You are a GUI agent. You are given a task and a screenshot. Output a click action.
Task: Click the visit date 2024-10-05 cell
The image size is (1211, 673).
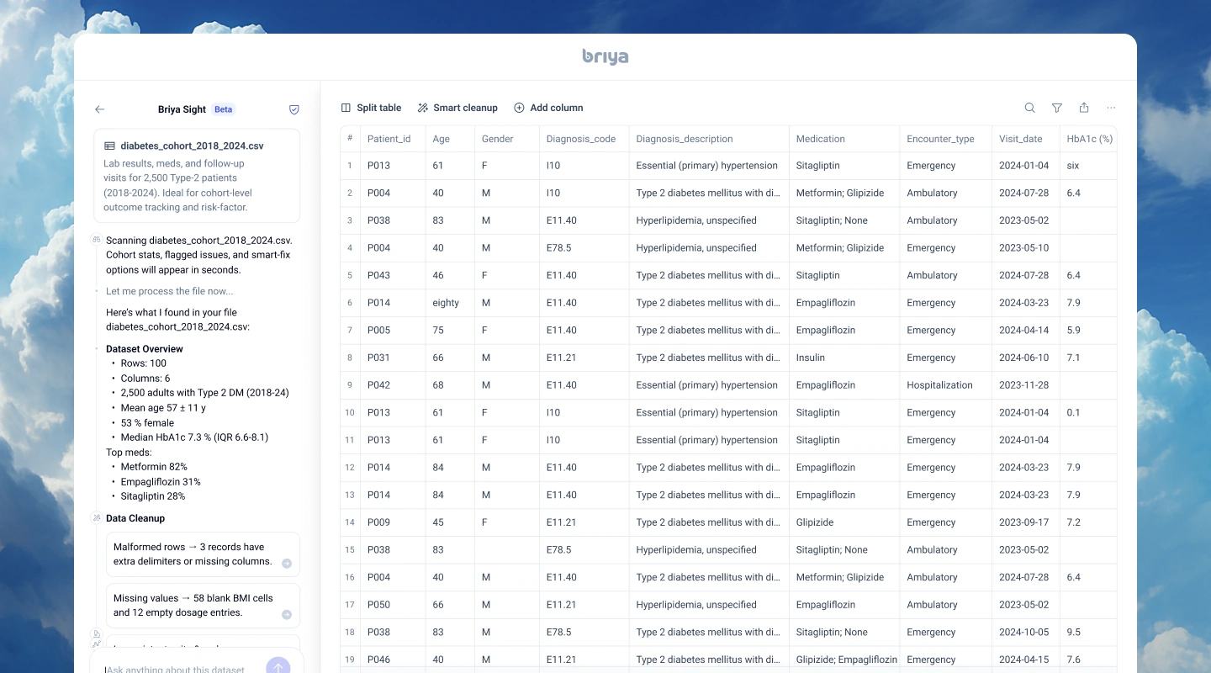pos(1026,633)
